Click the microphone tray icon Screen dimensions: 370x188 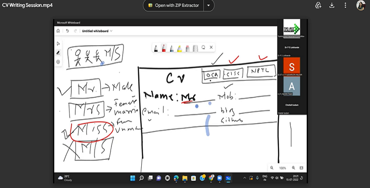(257, 178)
